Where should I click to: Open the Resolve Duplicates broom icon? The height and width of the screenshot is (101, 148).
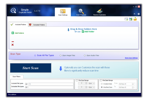(100, 11)
